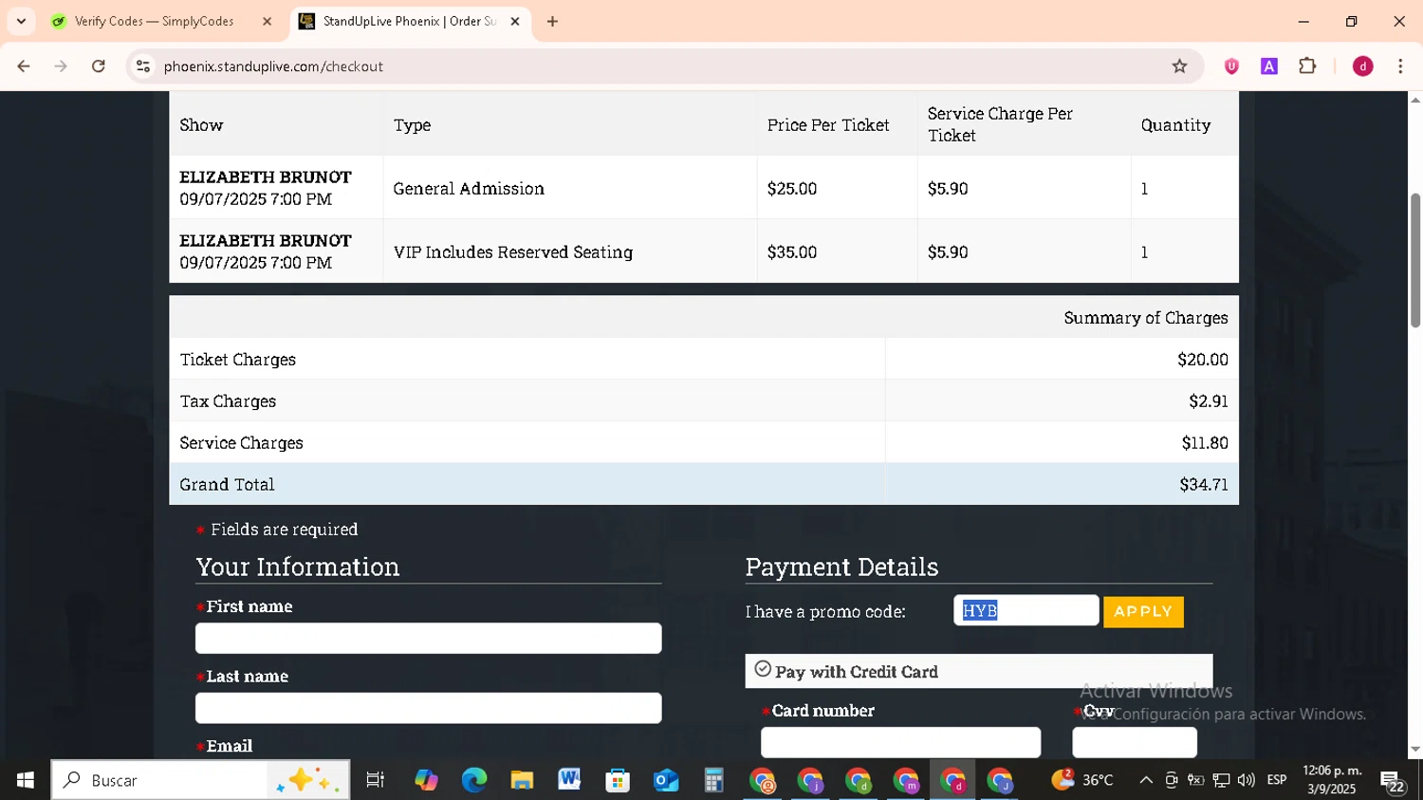This screenshot has width=1423, height=800.
Task: Switch to the Verify Codes SimplyCodes tab
Action: point(152,21)
